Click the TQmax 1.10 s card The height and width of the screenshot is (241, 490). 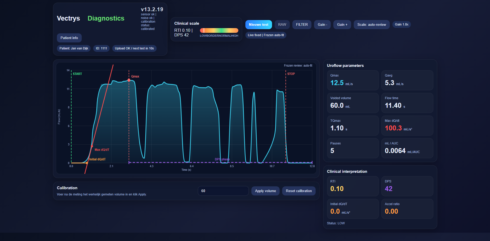click(353, 125)
